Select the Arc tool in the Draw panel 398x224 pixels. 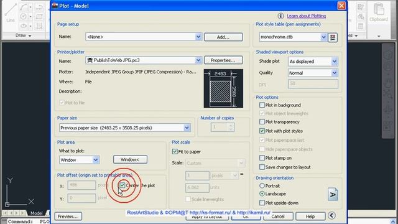23,7
